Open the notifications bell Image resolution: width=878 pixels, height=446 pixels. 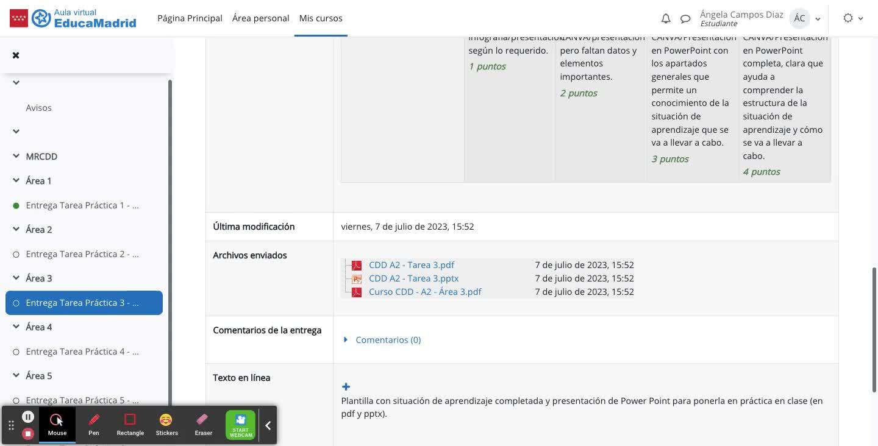[666, 18]
